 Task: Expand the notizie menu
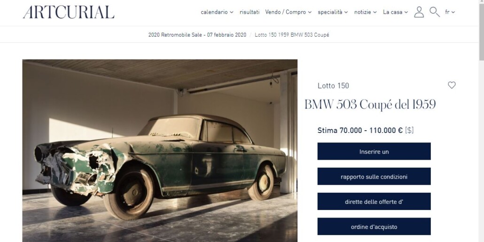tap(366, 12)
